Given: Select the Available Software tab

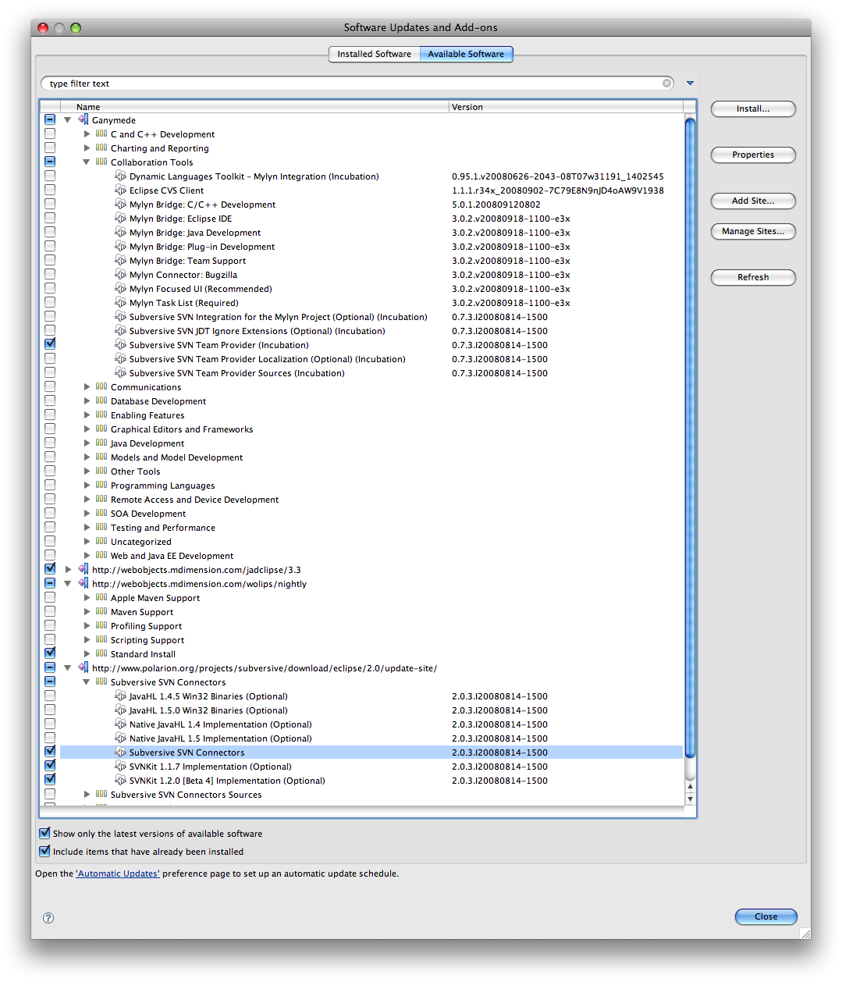Looking at the screenshot, I should click(466, 54).
